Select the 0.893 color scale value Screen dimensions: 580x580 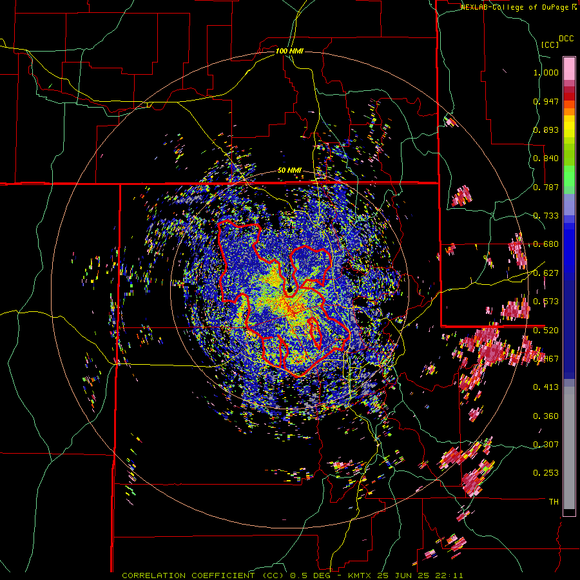[x=546, y=130]
